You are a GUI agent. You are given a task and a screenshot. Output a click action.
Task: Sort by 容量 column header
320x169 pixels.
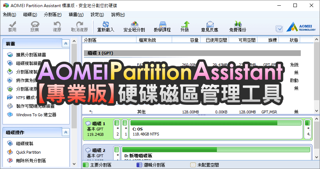(x=186, y=40)
